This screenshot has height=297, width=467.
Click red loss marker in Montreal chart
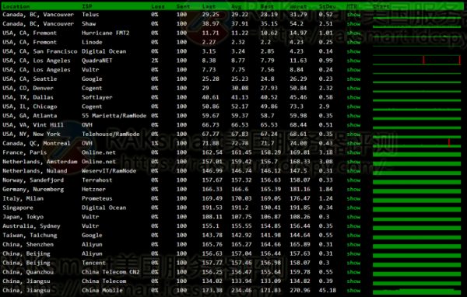tap(449, 143)
